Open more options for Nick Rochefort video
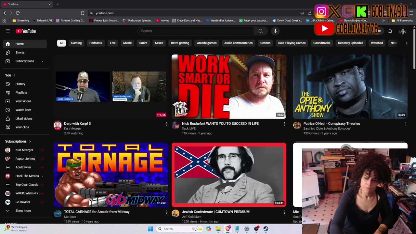 (284, 124)
